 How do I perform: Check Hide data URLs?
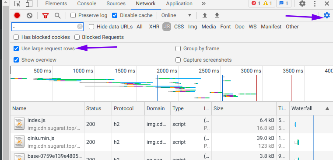click(91, 27)
